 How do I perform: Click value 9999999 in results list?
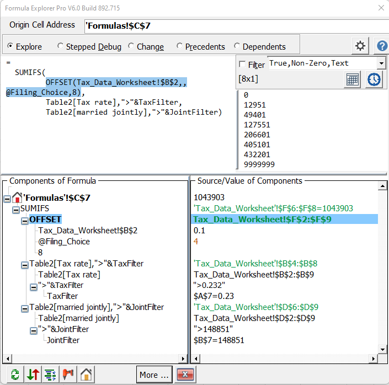259,164
